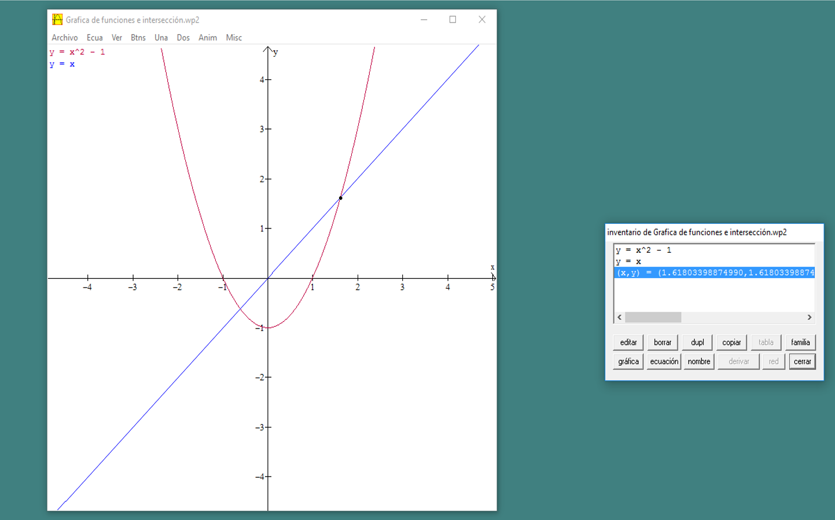
Task: Open the Anim menu
Action: click(207, 37)
